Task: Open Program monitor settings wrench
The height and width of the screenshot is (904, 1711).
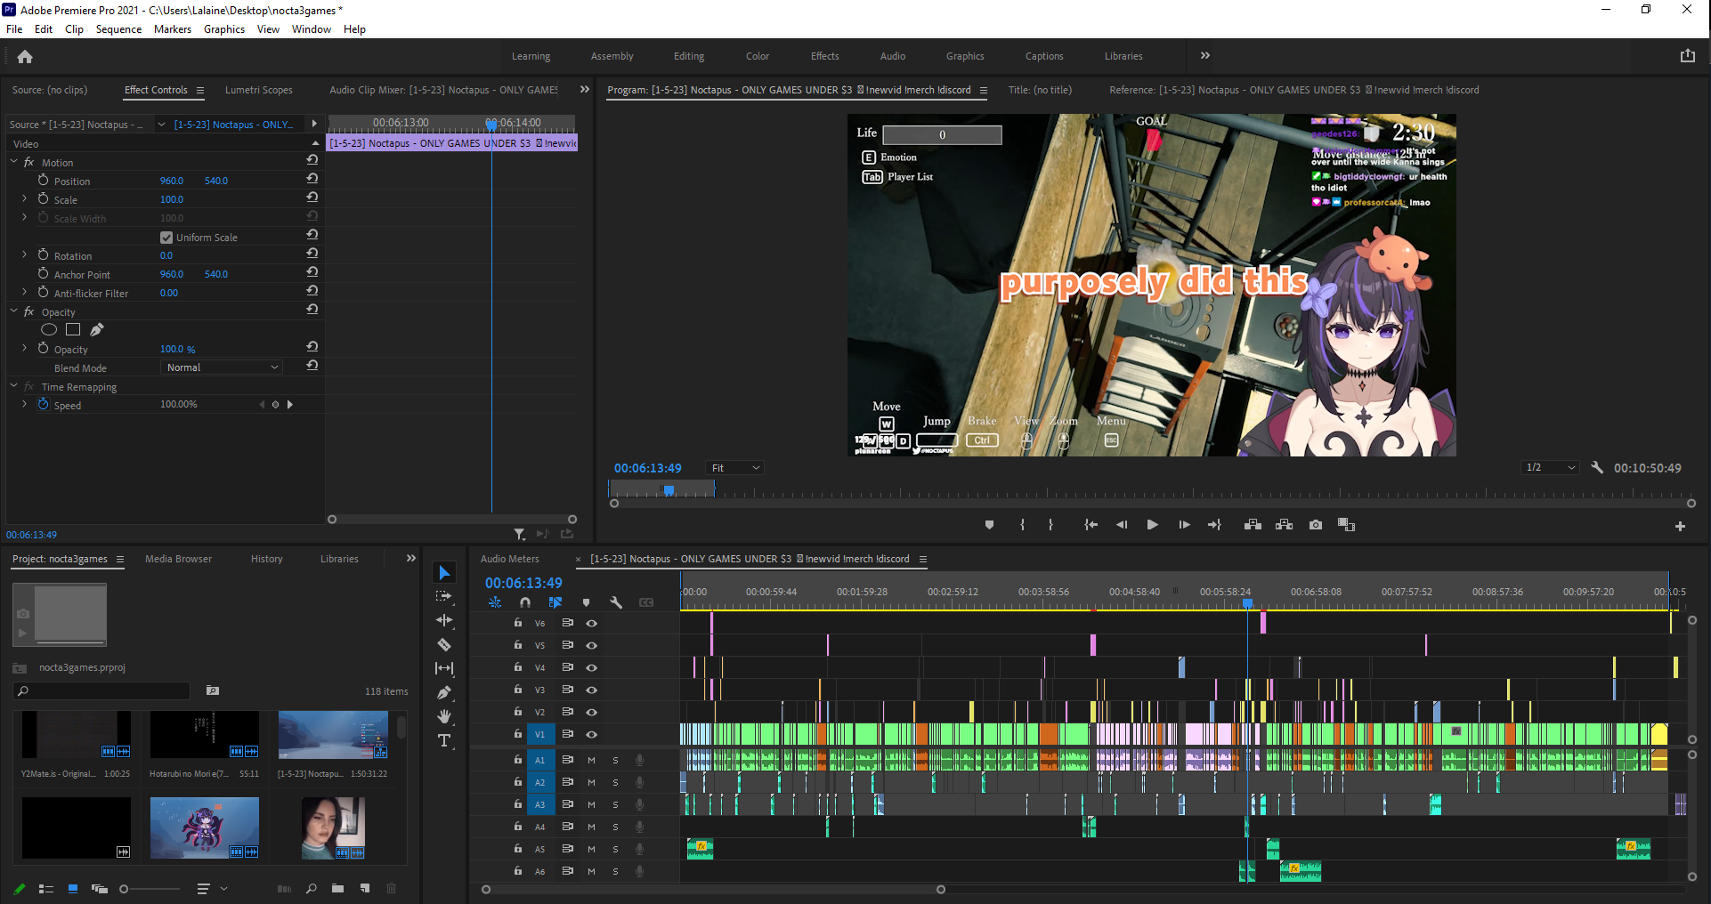Action: pyautogui.click(x=1597, y=468)
